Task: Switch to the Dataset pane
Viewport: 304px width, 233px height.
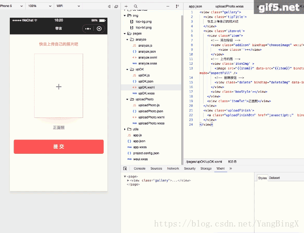Action: pos(274,178)
